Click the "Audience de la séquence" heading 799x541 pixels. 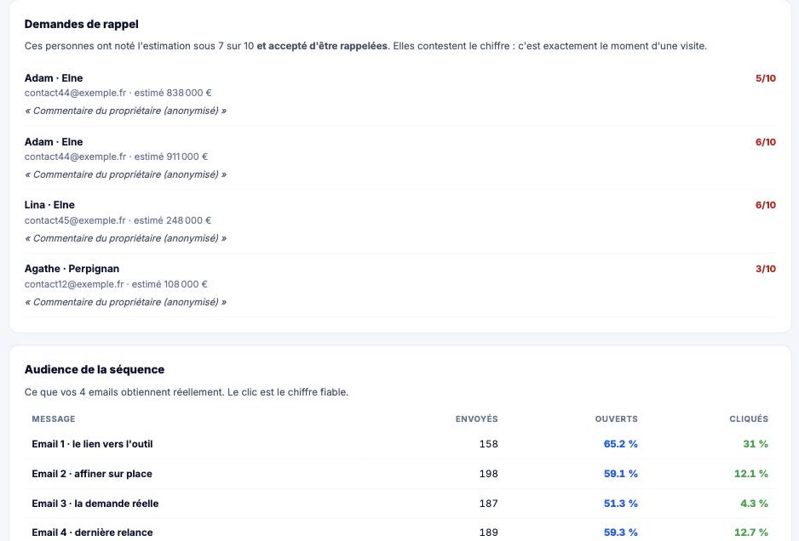(95, 369)
